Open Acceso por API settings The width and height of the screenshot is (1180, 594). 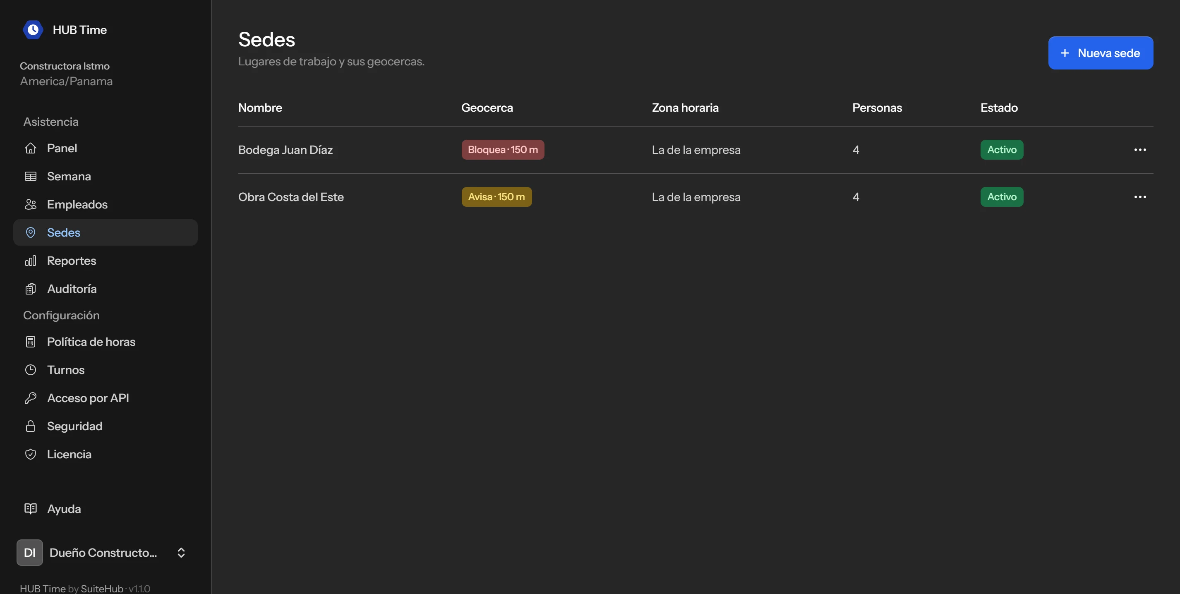coord(106,398)
